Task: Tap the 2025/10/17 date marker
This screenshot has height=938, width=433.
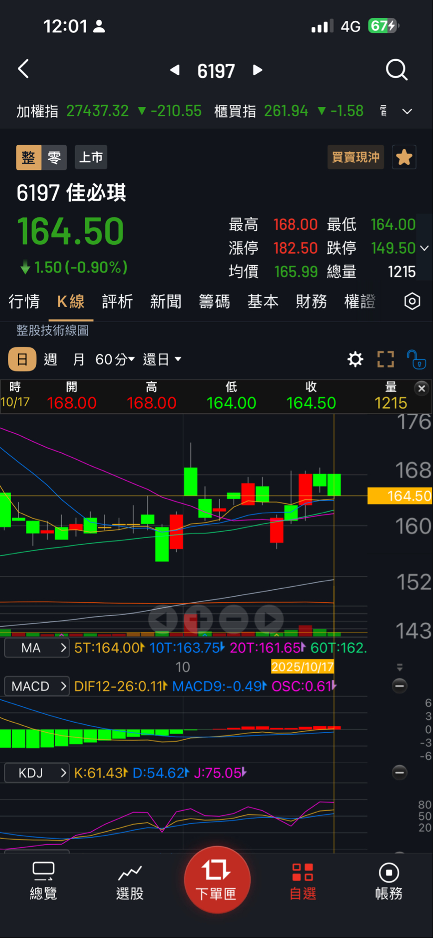Action: pos(302,667)
